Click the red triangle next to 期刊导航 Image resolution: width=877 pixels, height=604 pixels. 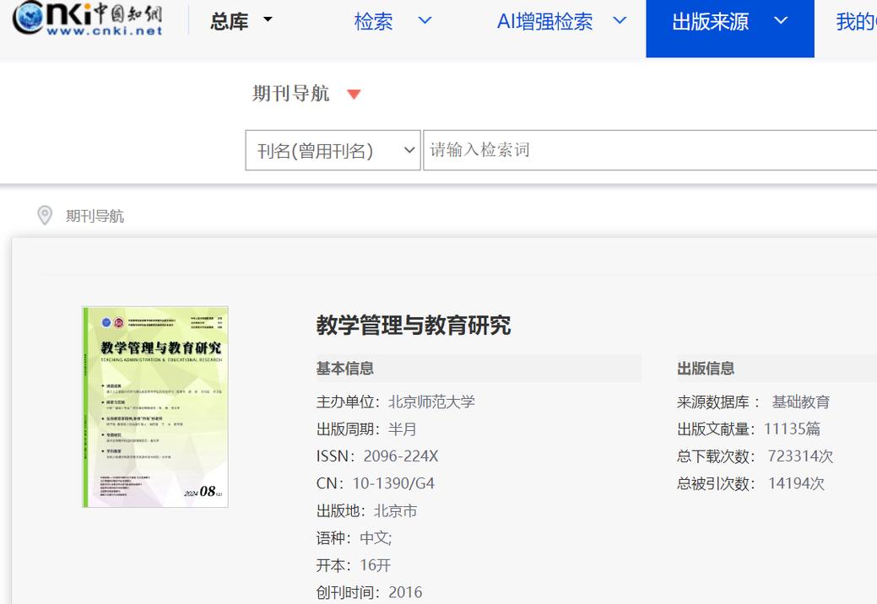[x=354, y=94]
